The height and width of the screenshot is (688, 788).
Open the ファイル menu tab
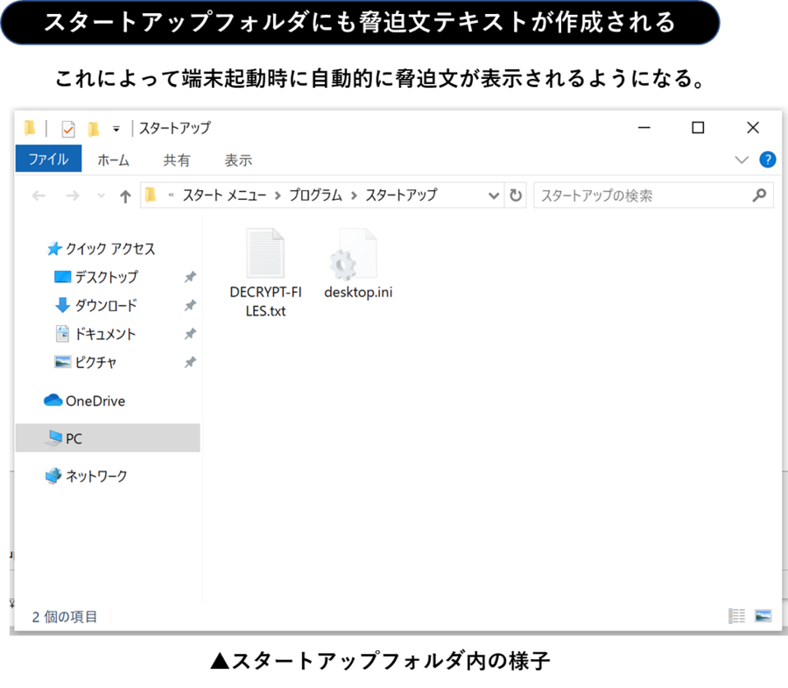coord(48,160)
